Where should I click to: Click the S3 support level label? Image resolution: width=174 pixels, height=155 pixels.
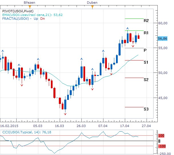[146, 109]
